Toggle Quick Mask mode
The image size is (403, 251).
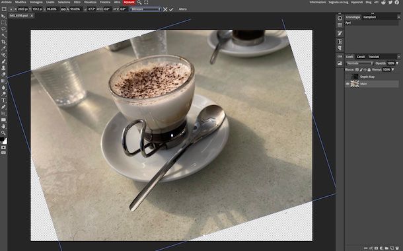(3, 147)
